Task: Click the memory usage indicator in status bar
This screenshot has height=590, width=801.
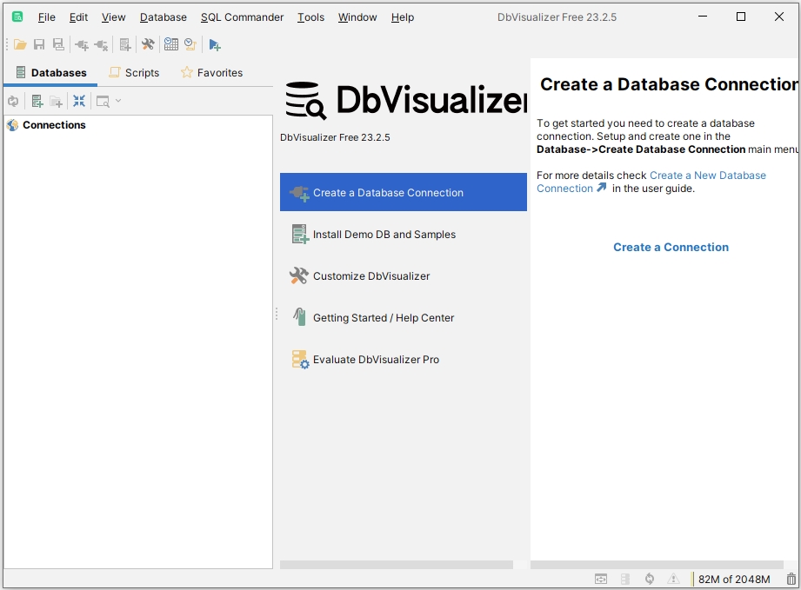Action: tap(734, 580)
